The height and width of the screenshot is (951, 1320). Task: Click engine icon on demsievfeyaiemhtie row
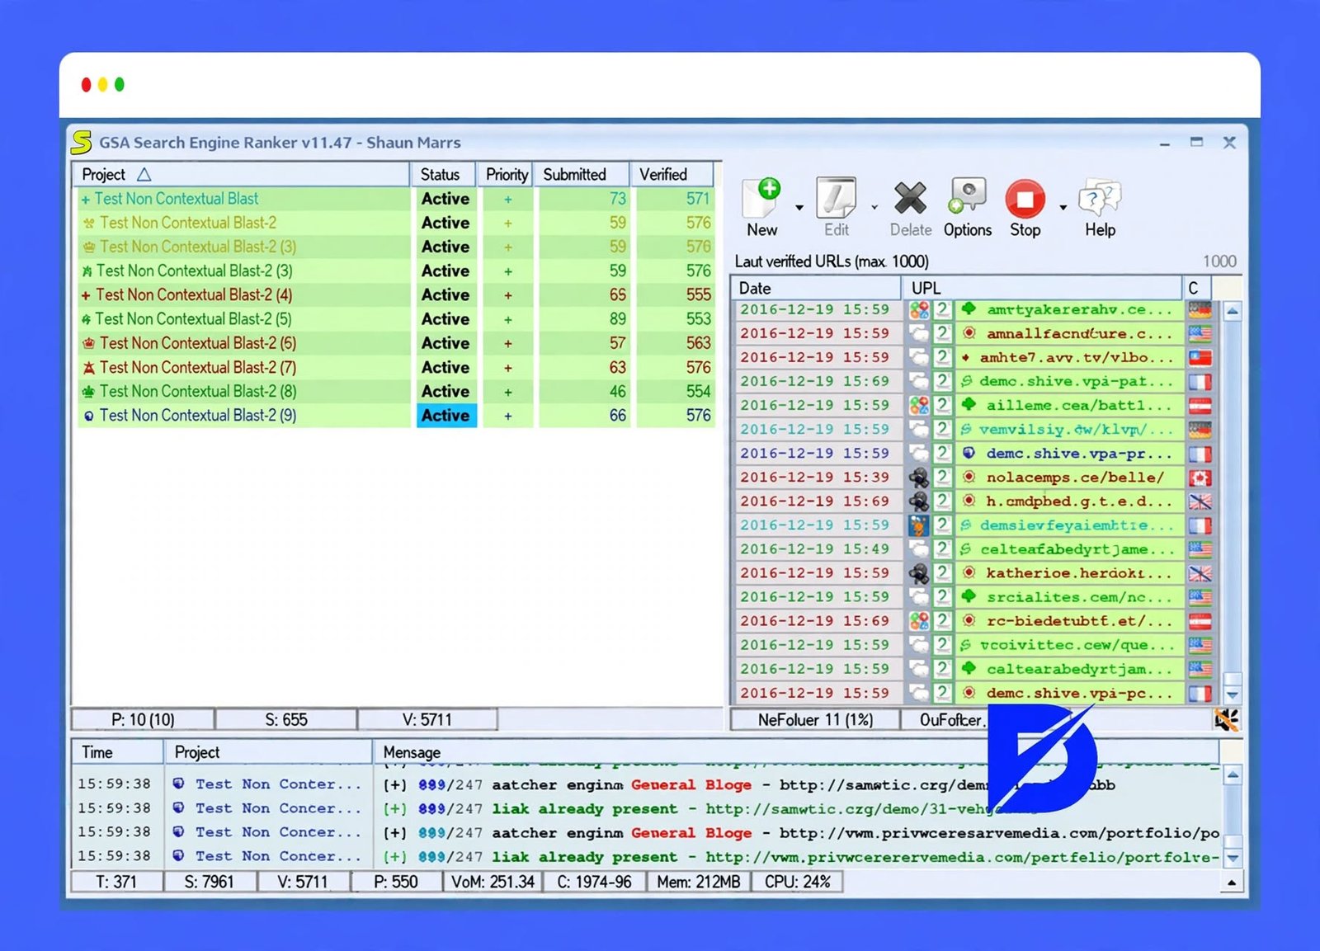click(918, 525)
